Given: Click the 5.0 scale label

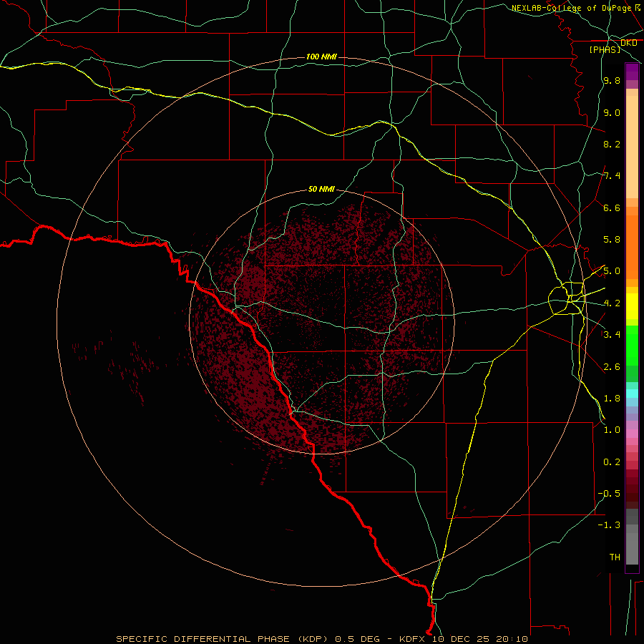Looking at the screenshot, I should coord(612,271).
